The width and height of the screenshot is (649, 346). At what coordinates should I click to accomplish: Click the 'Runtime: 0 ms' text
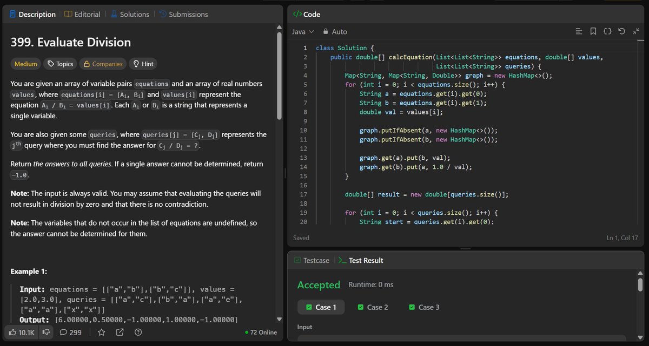coord(371,284)
